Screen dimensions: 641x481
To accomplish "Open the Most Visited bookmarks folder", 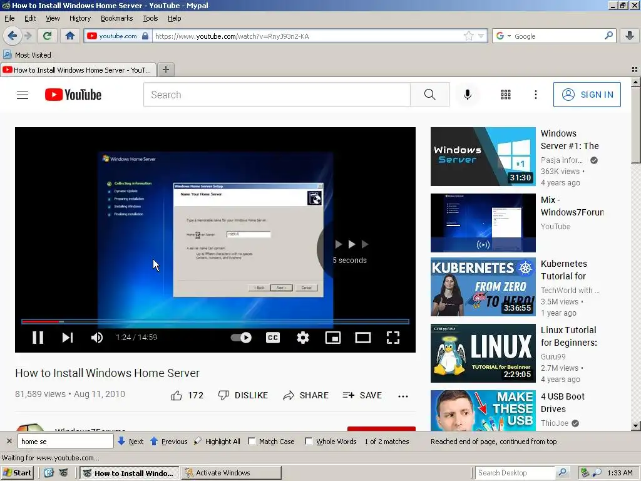I will 28,55.
